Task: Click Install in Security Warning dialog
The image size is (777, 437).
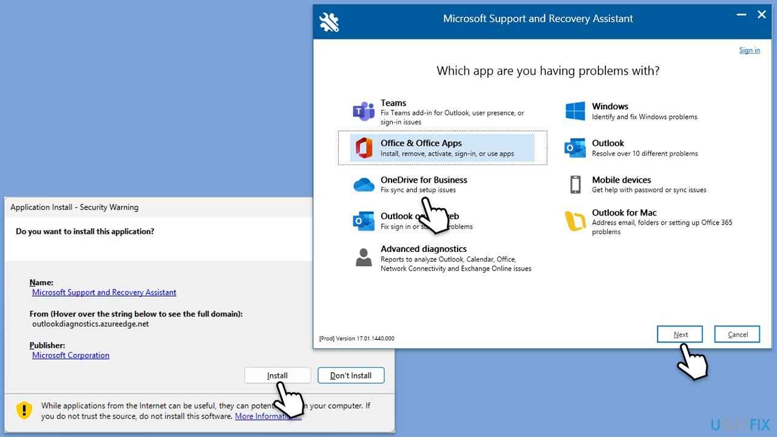Action: click(277, 376)
